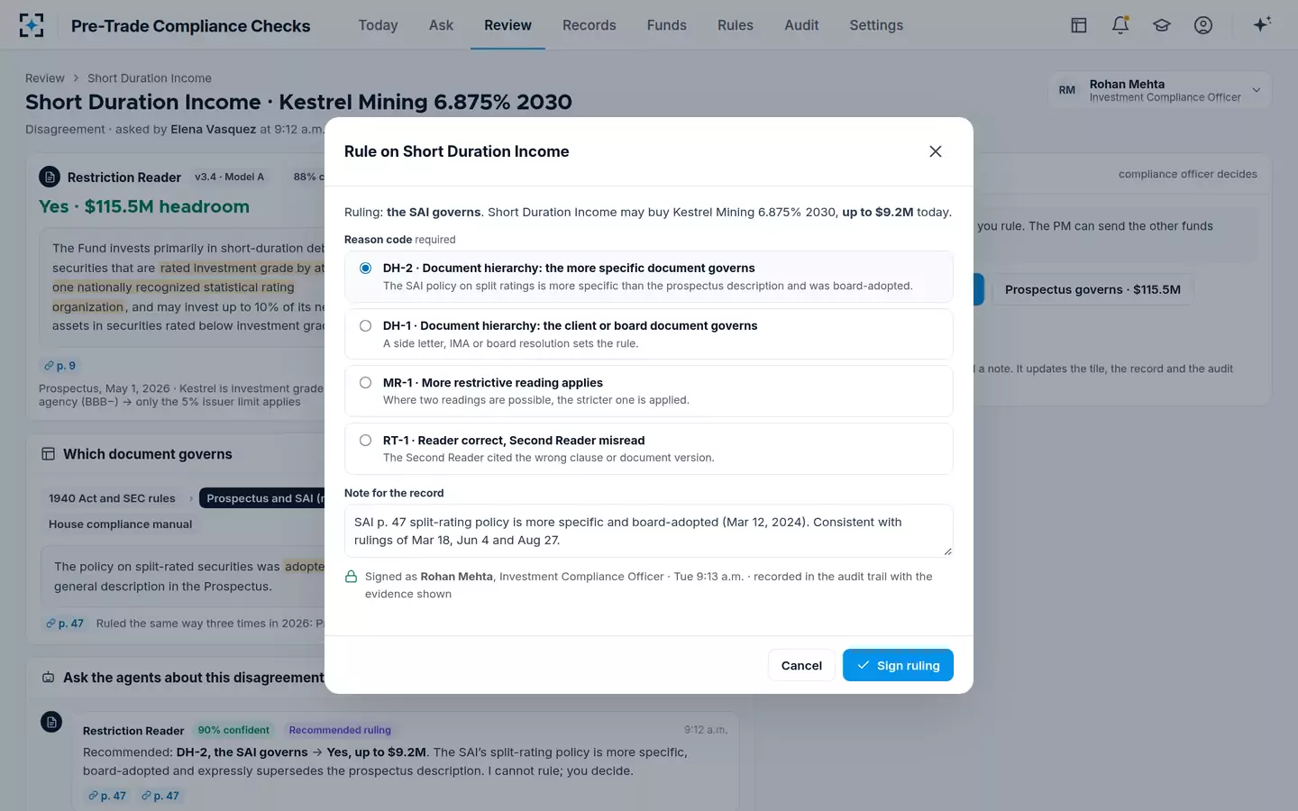
Task: Select RT-1 Reader correct, Second Reader misread
Action: pos(648,449)
